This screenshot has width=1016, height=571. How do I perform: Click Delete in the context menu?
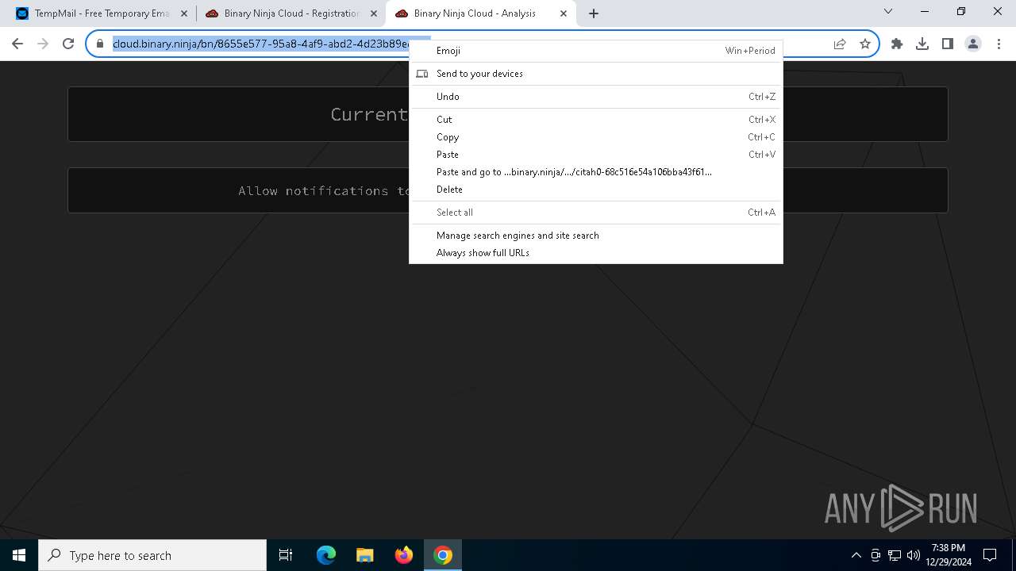595,190
